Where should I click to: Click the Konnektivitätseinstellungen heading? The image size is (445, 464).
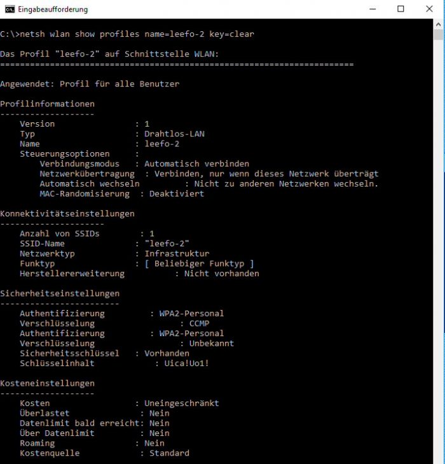click(67, 214)
